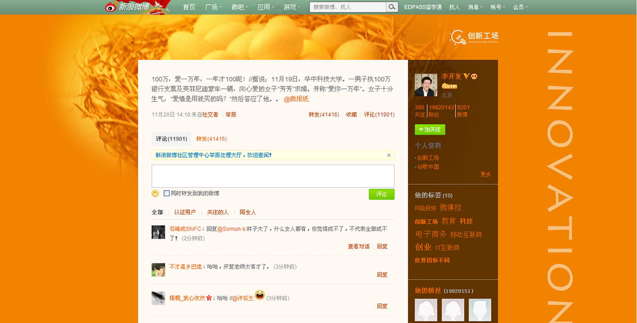Open 李开复's 390 关注 following count

(420, 110)
